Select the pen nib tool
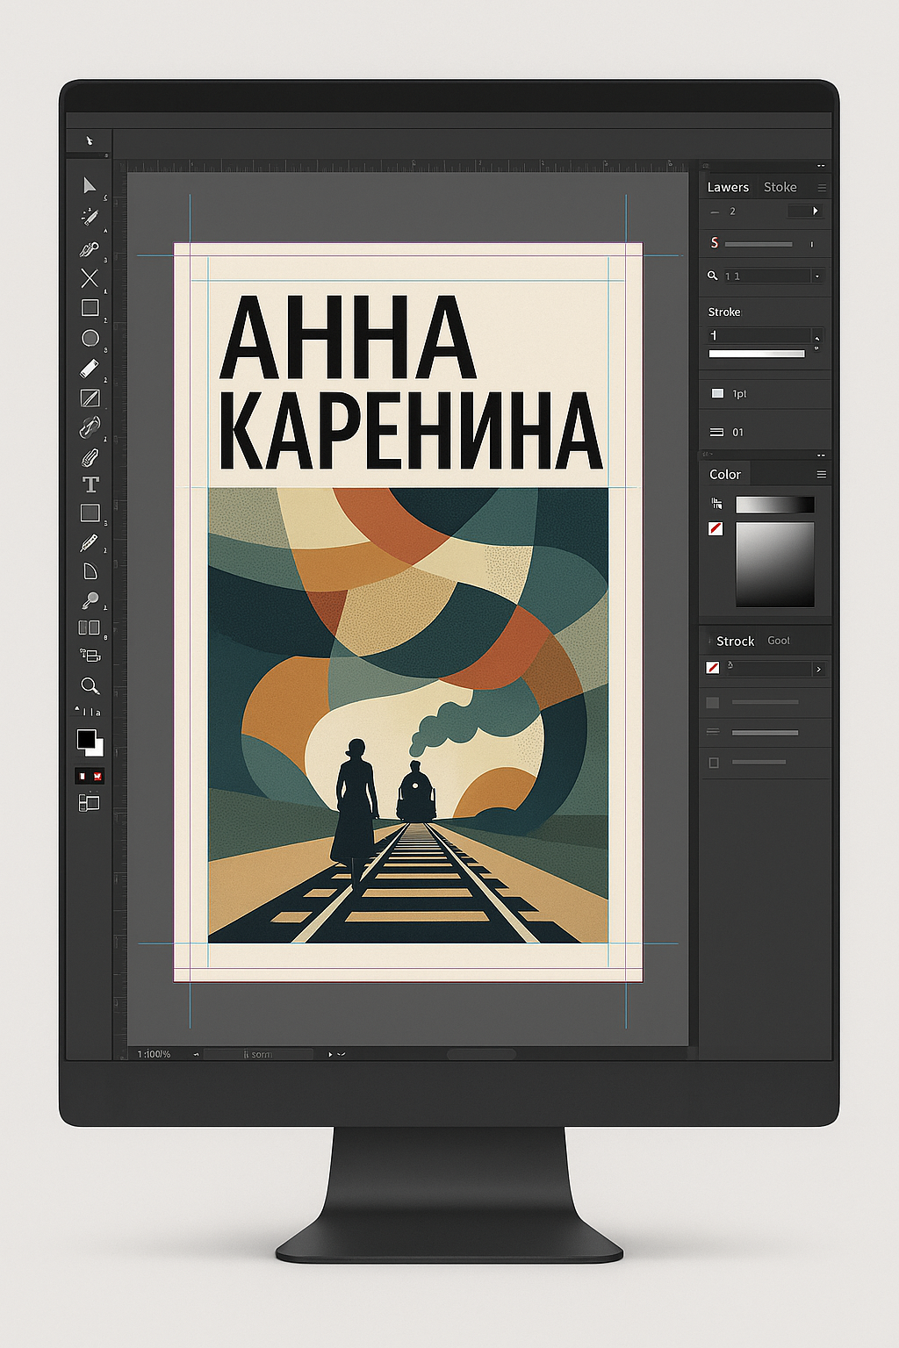 pyautogui.click(x=90, y=249)
